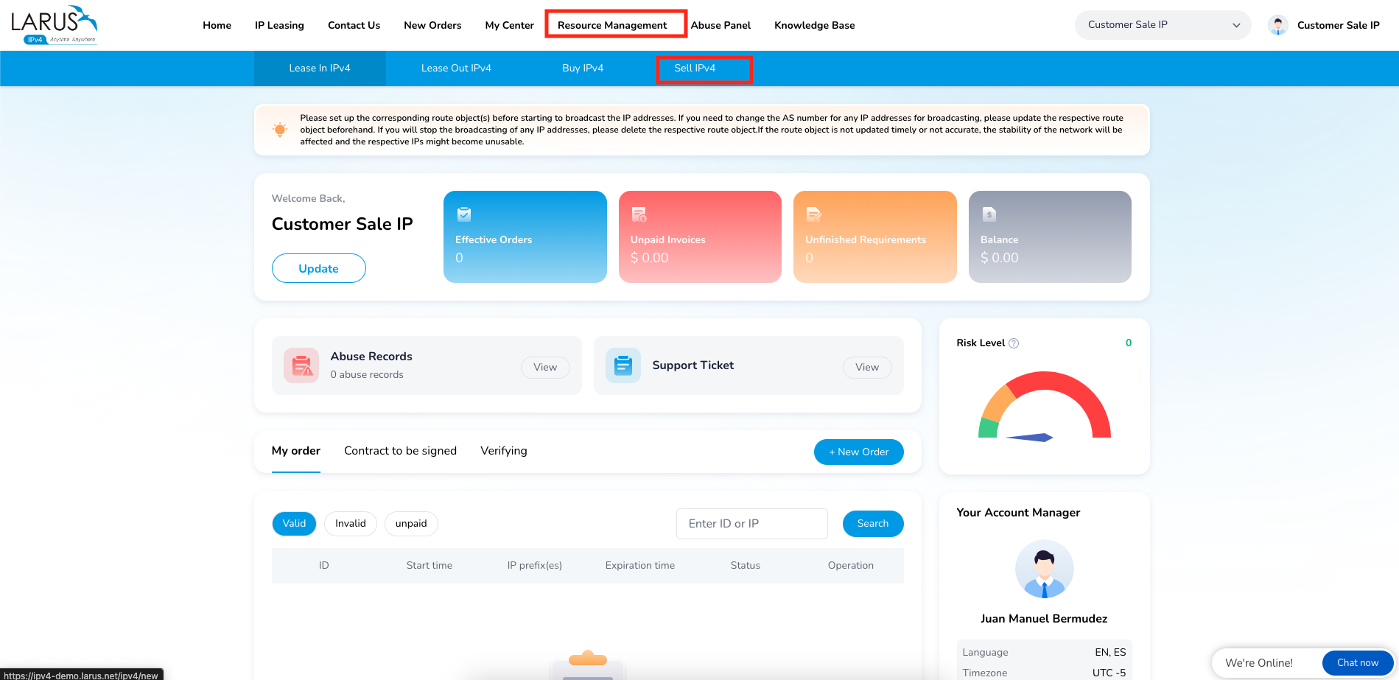Click the Balance card
Screen dimensions: 1399x680
point(1050,237)
